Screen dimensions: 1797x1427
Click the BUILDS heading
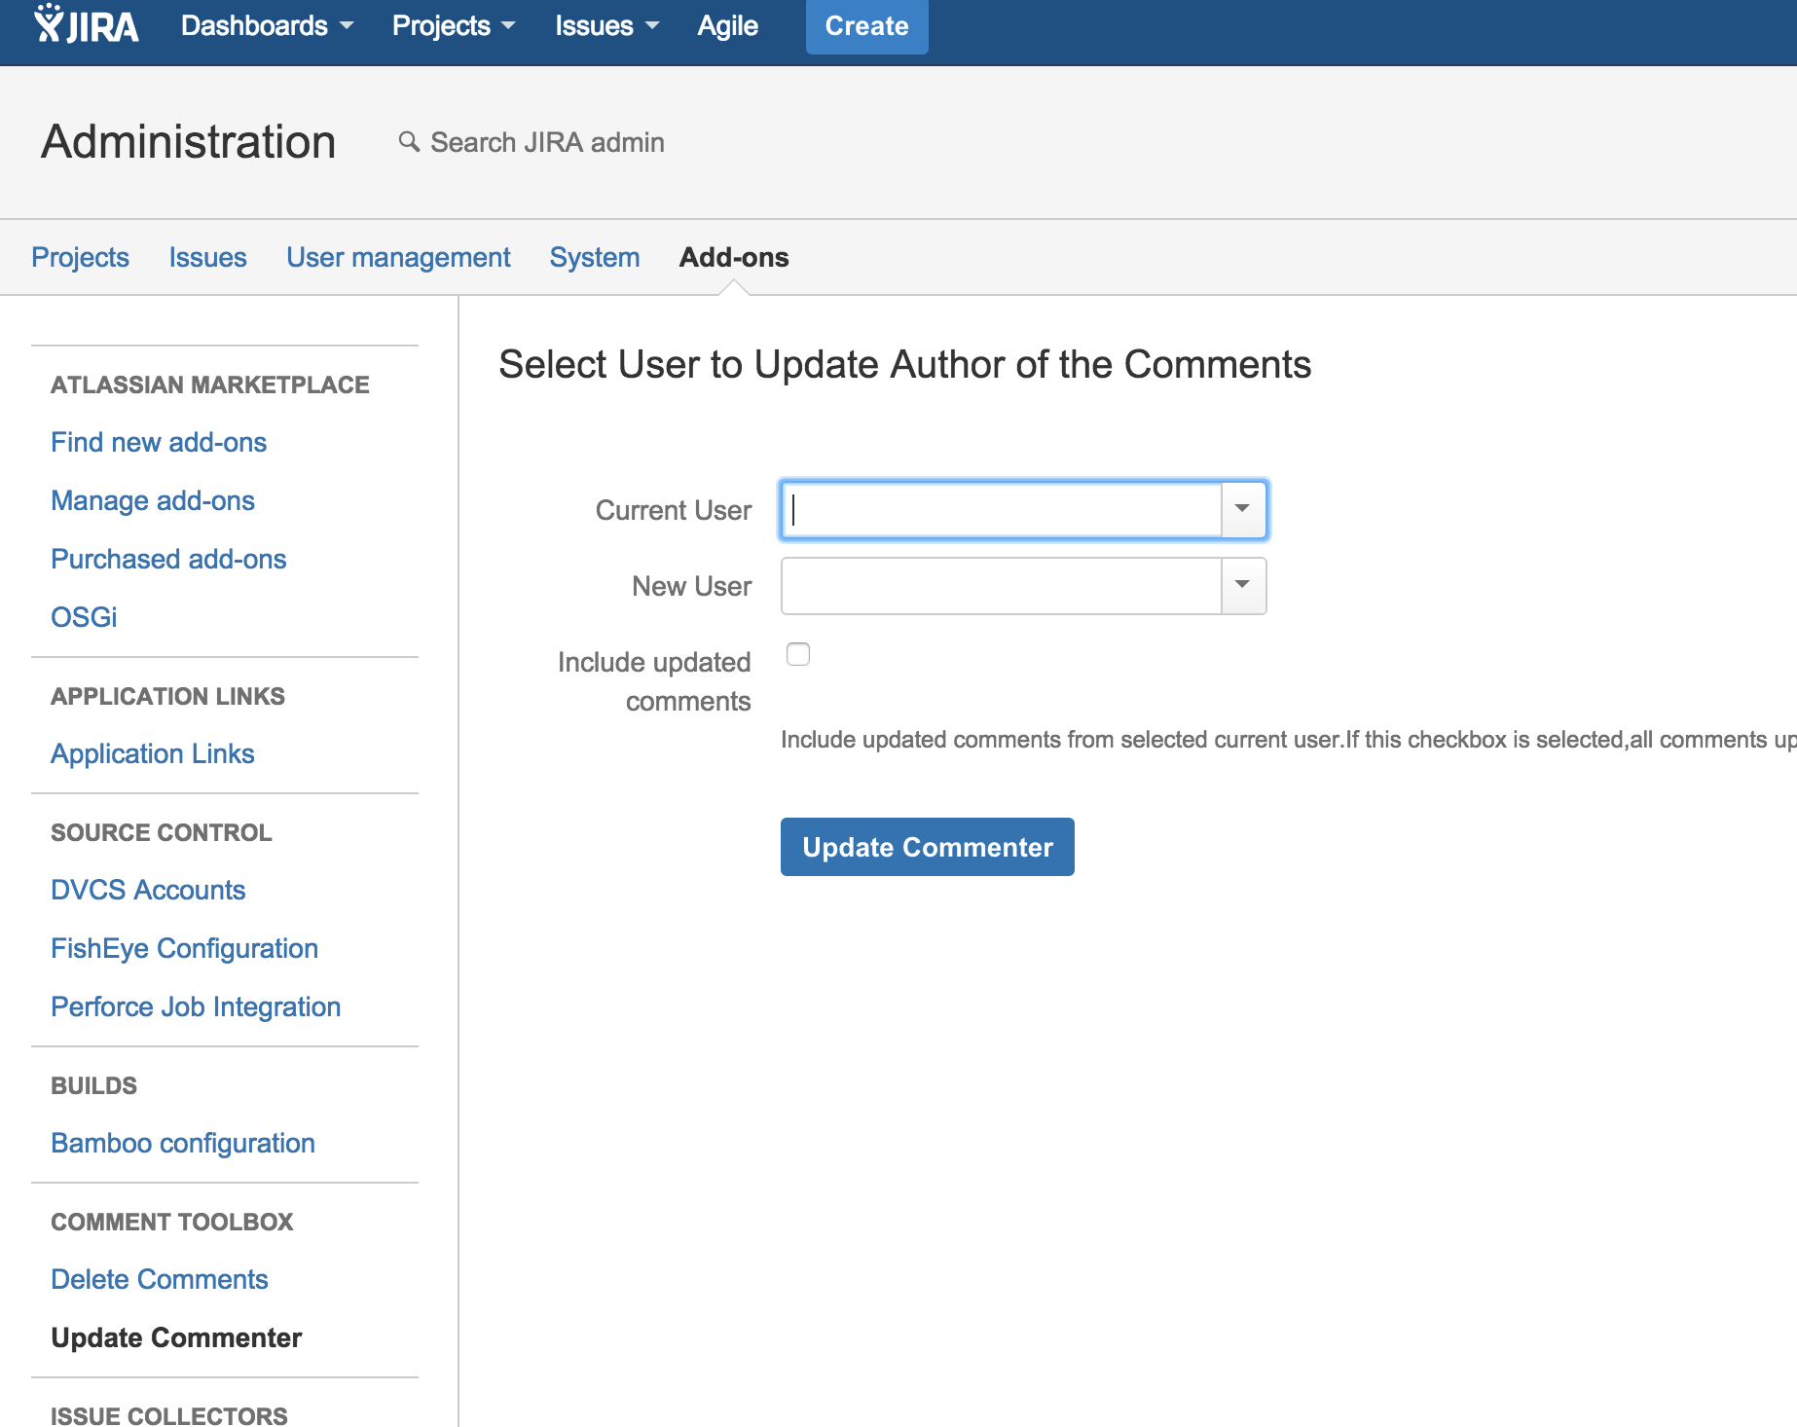(94, 1085)
